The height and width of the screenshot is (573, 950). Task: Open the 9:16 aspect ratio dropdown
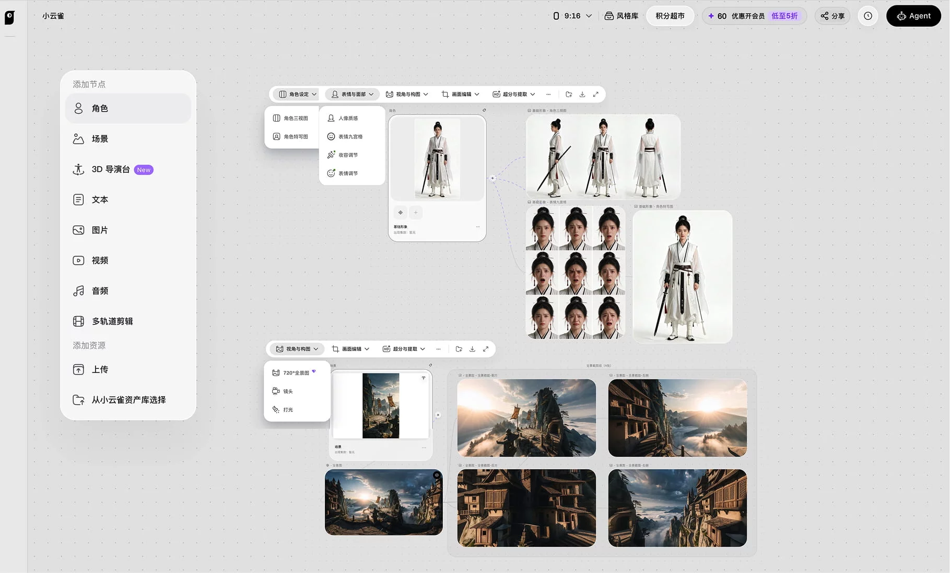572,16
